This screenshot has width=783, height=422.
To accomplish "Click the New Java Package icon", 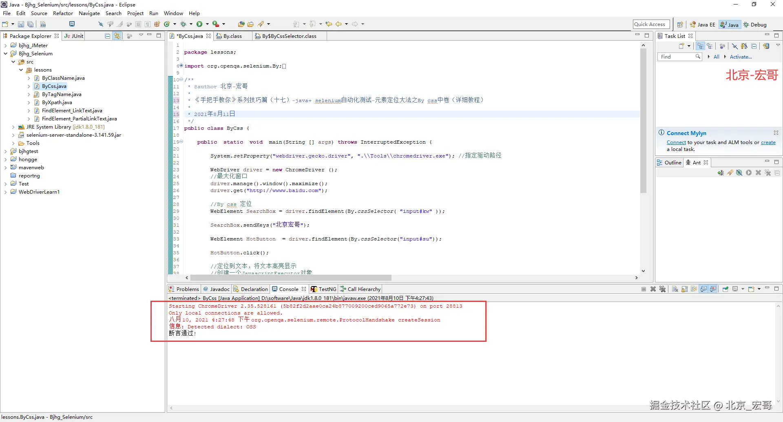I will point(157,24).
